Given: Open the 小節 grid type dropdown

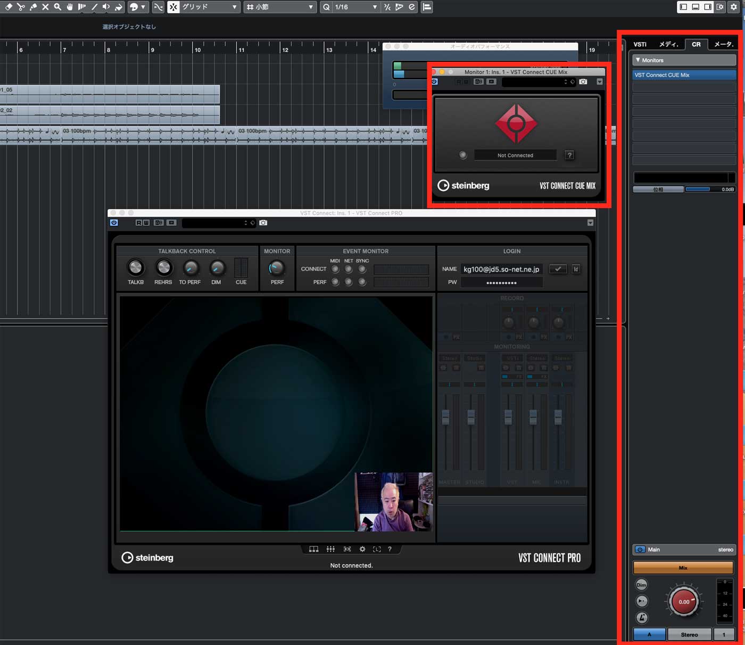Looking at the screenshot, I should [280, 7].
